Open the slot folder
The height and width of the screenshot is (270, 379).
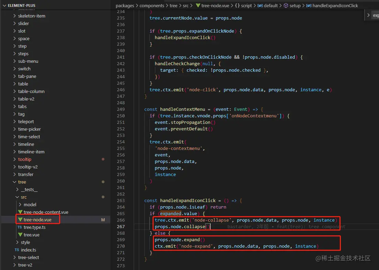22,31
